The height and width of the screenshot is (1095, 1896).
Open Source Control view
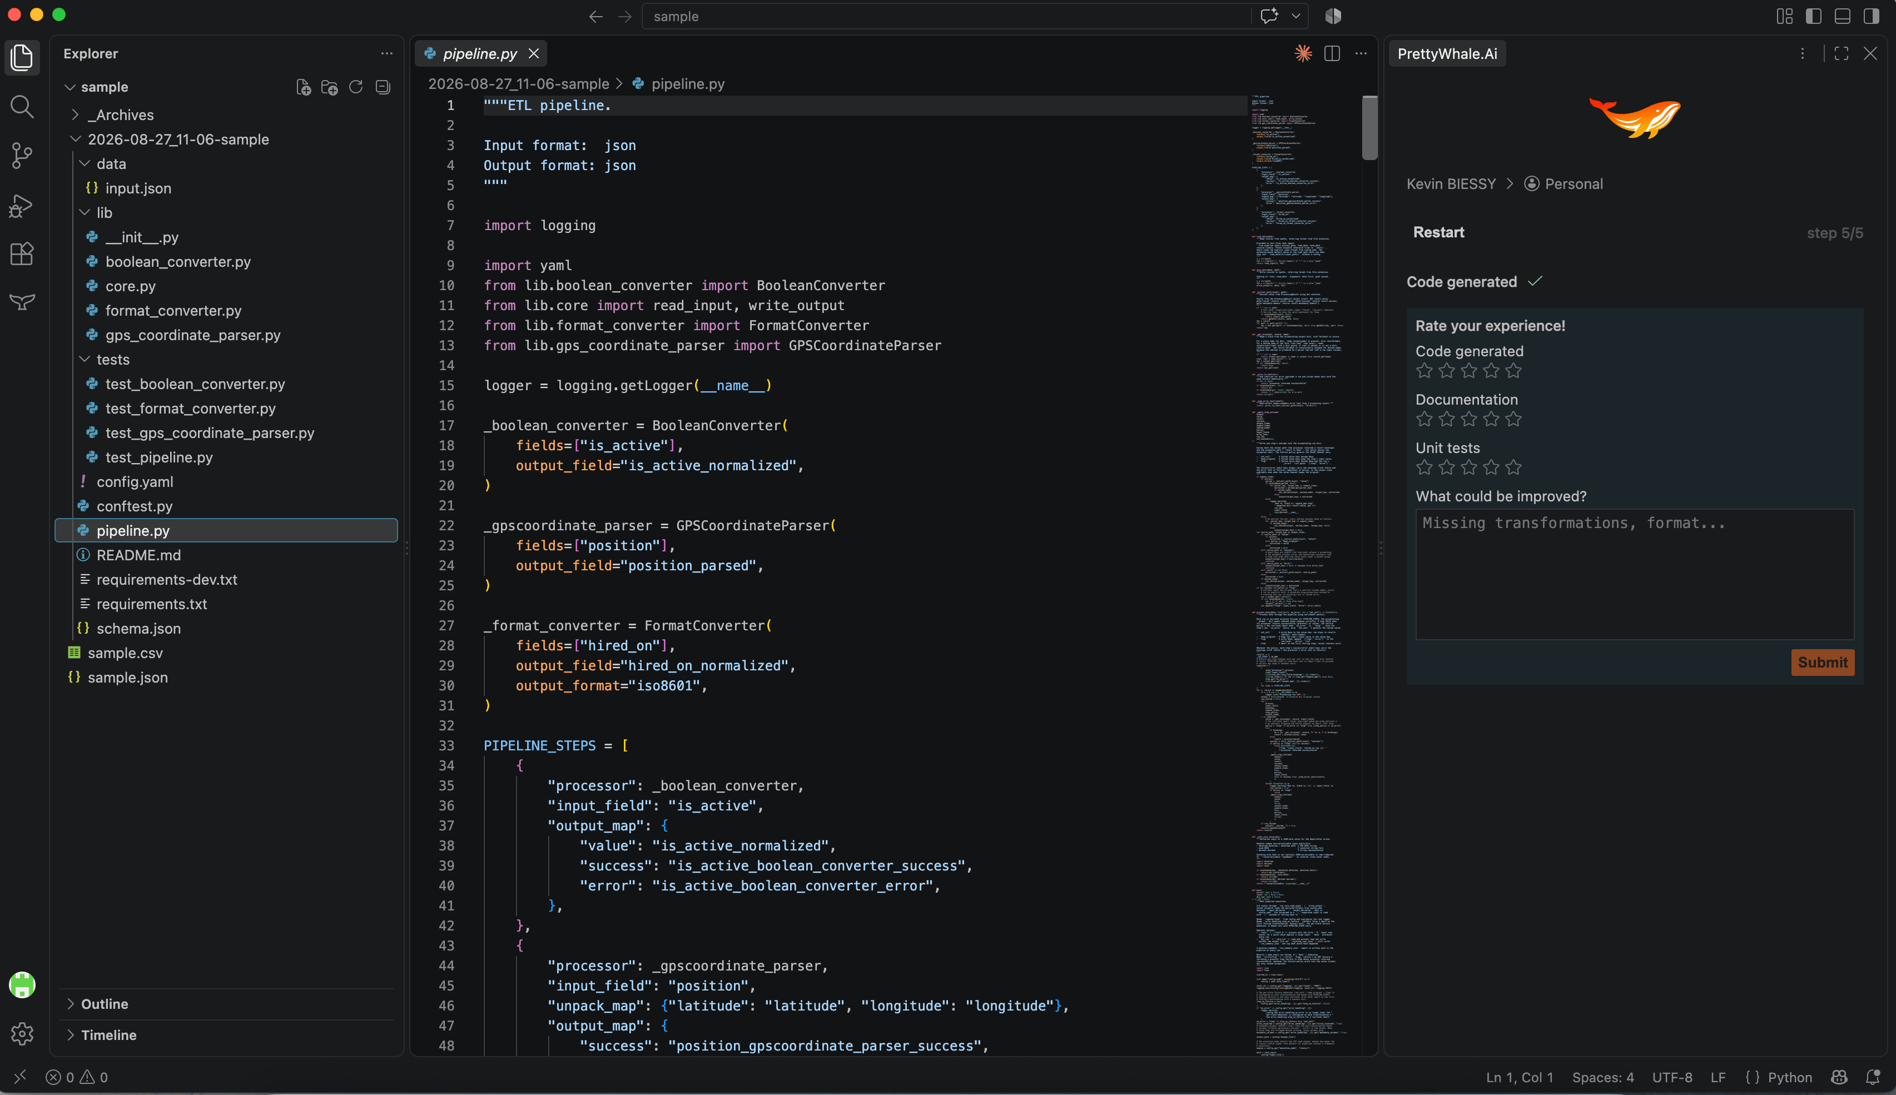[x=22, y=156]
